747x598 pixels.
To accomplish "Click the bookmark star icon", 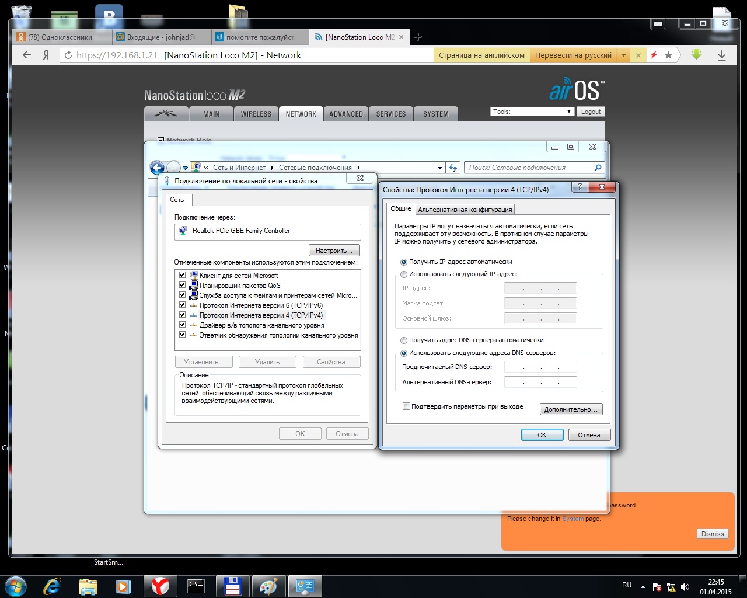I will 669,55.
